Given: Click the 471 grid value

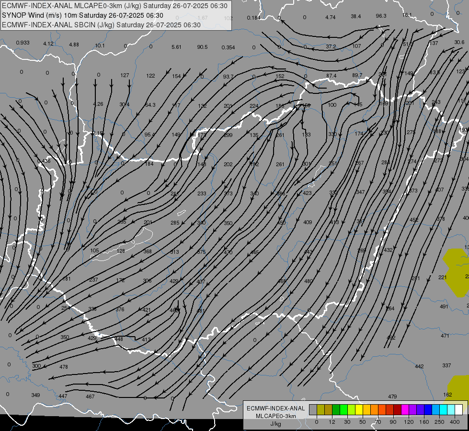Looking at the screenshot, I should (x=445, y=336).
